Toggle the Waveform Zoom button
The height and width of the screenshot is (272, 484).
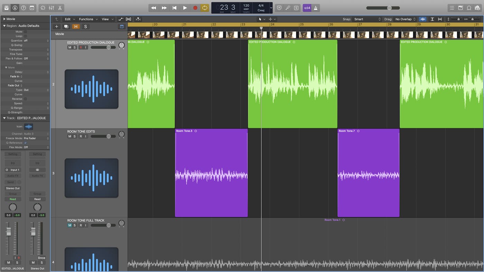(x=422, y=19)
